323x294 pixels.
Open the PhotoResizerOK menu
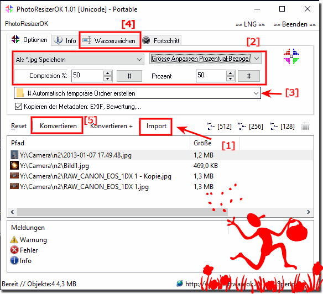pos(27,24)
